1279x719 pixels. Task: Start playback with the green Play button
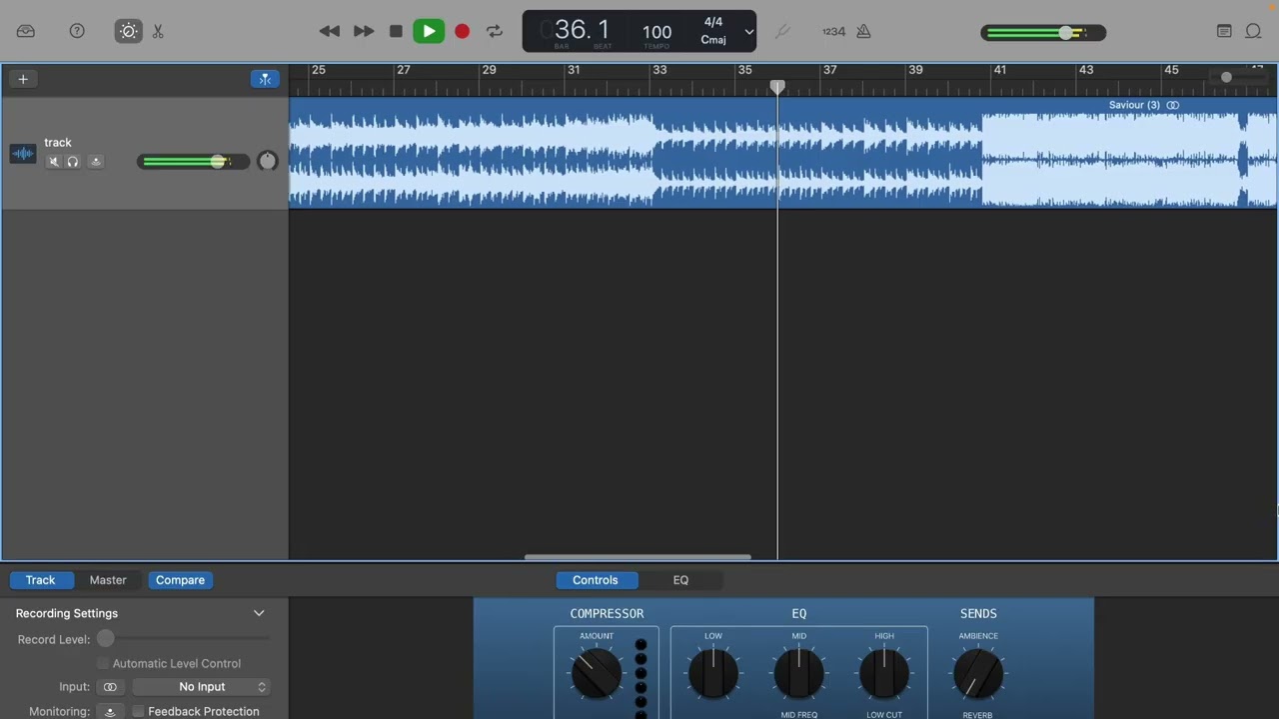(x=429, y=31)
